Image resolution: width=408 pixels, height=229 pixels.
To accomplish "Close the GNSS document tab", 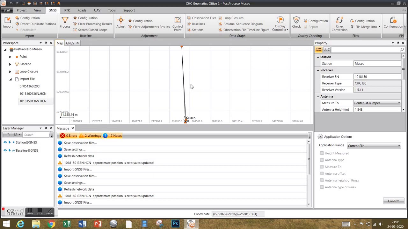I will [x=77, y=43].
